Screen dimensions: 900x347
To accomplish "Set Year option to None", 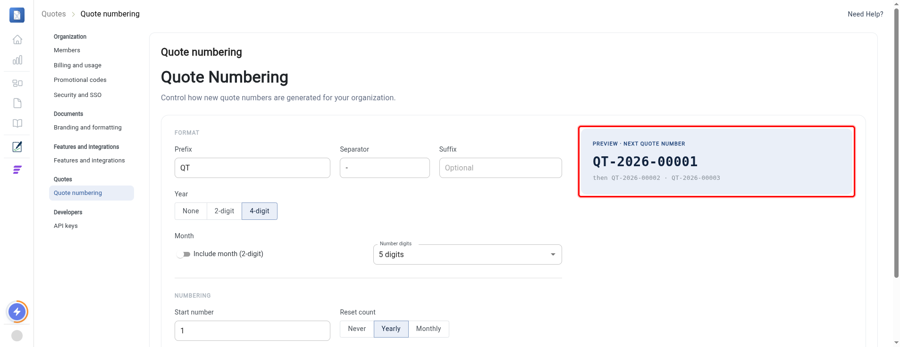I will pos(191,211).
